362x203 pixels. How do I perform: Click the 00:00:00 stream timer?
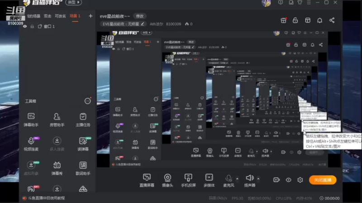[329, 198]
